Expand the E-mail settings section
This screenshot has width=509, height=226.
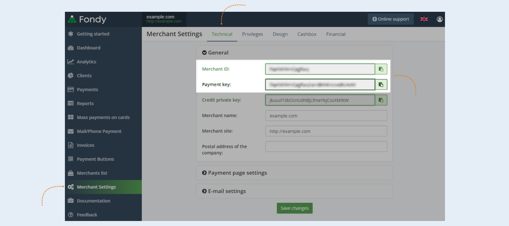pyautogui.click(x=224, y=191)
